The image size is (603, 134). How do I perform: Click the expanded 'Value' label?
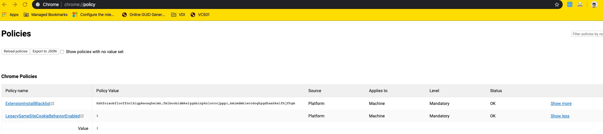point(83,129)
